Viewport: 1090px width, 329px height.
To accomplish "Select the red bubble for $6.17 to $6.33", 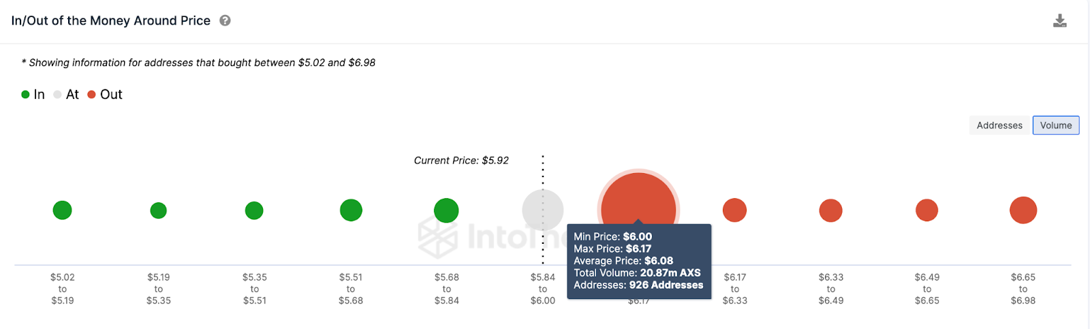I will pos(734,210).
